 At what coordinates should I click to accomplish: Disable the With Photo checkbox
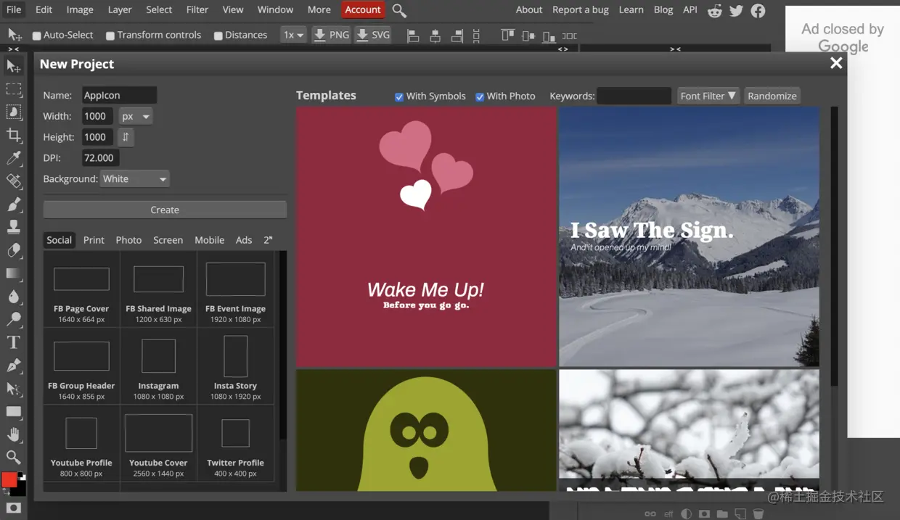click(480, 96)
